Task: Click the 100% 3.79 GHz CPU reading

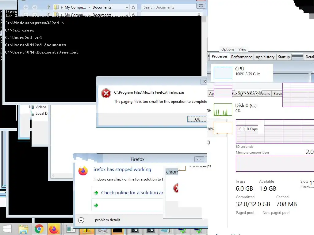Action: (x=247, y=74)
